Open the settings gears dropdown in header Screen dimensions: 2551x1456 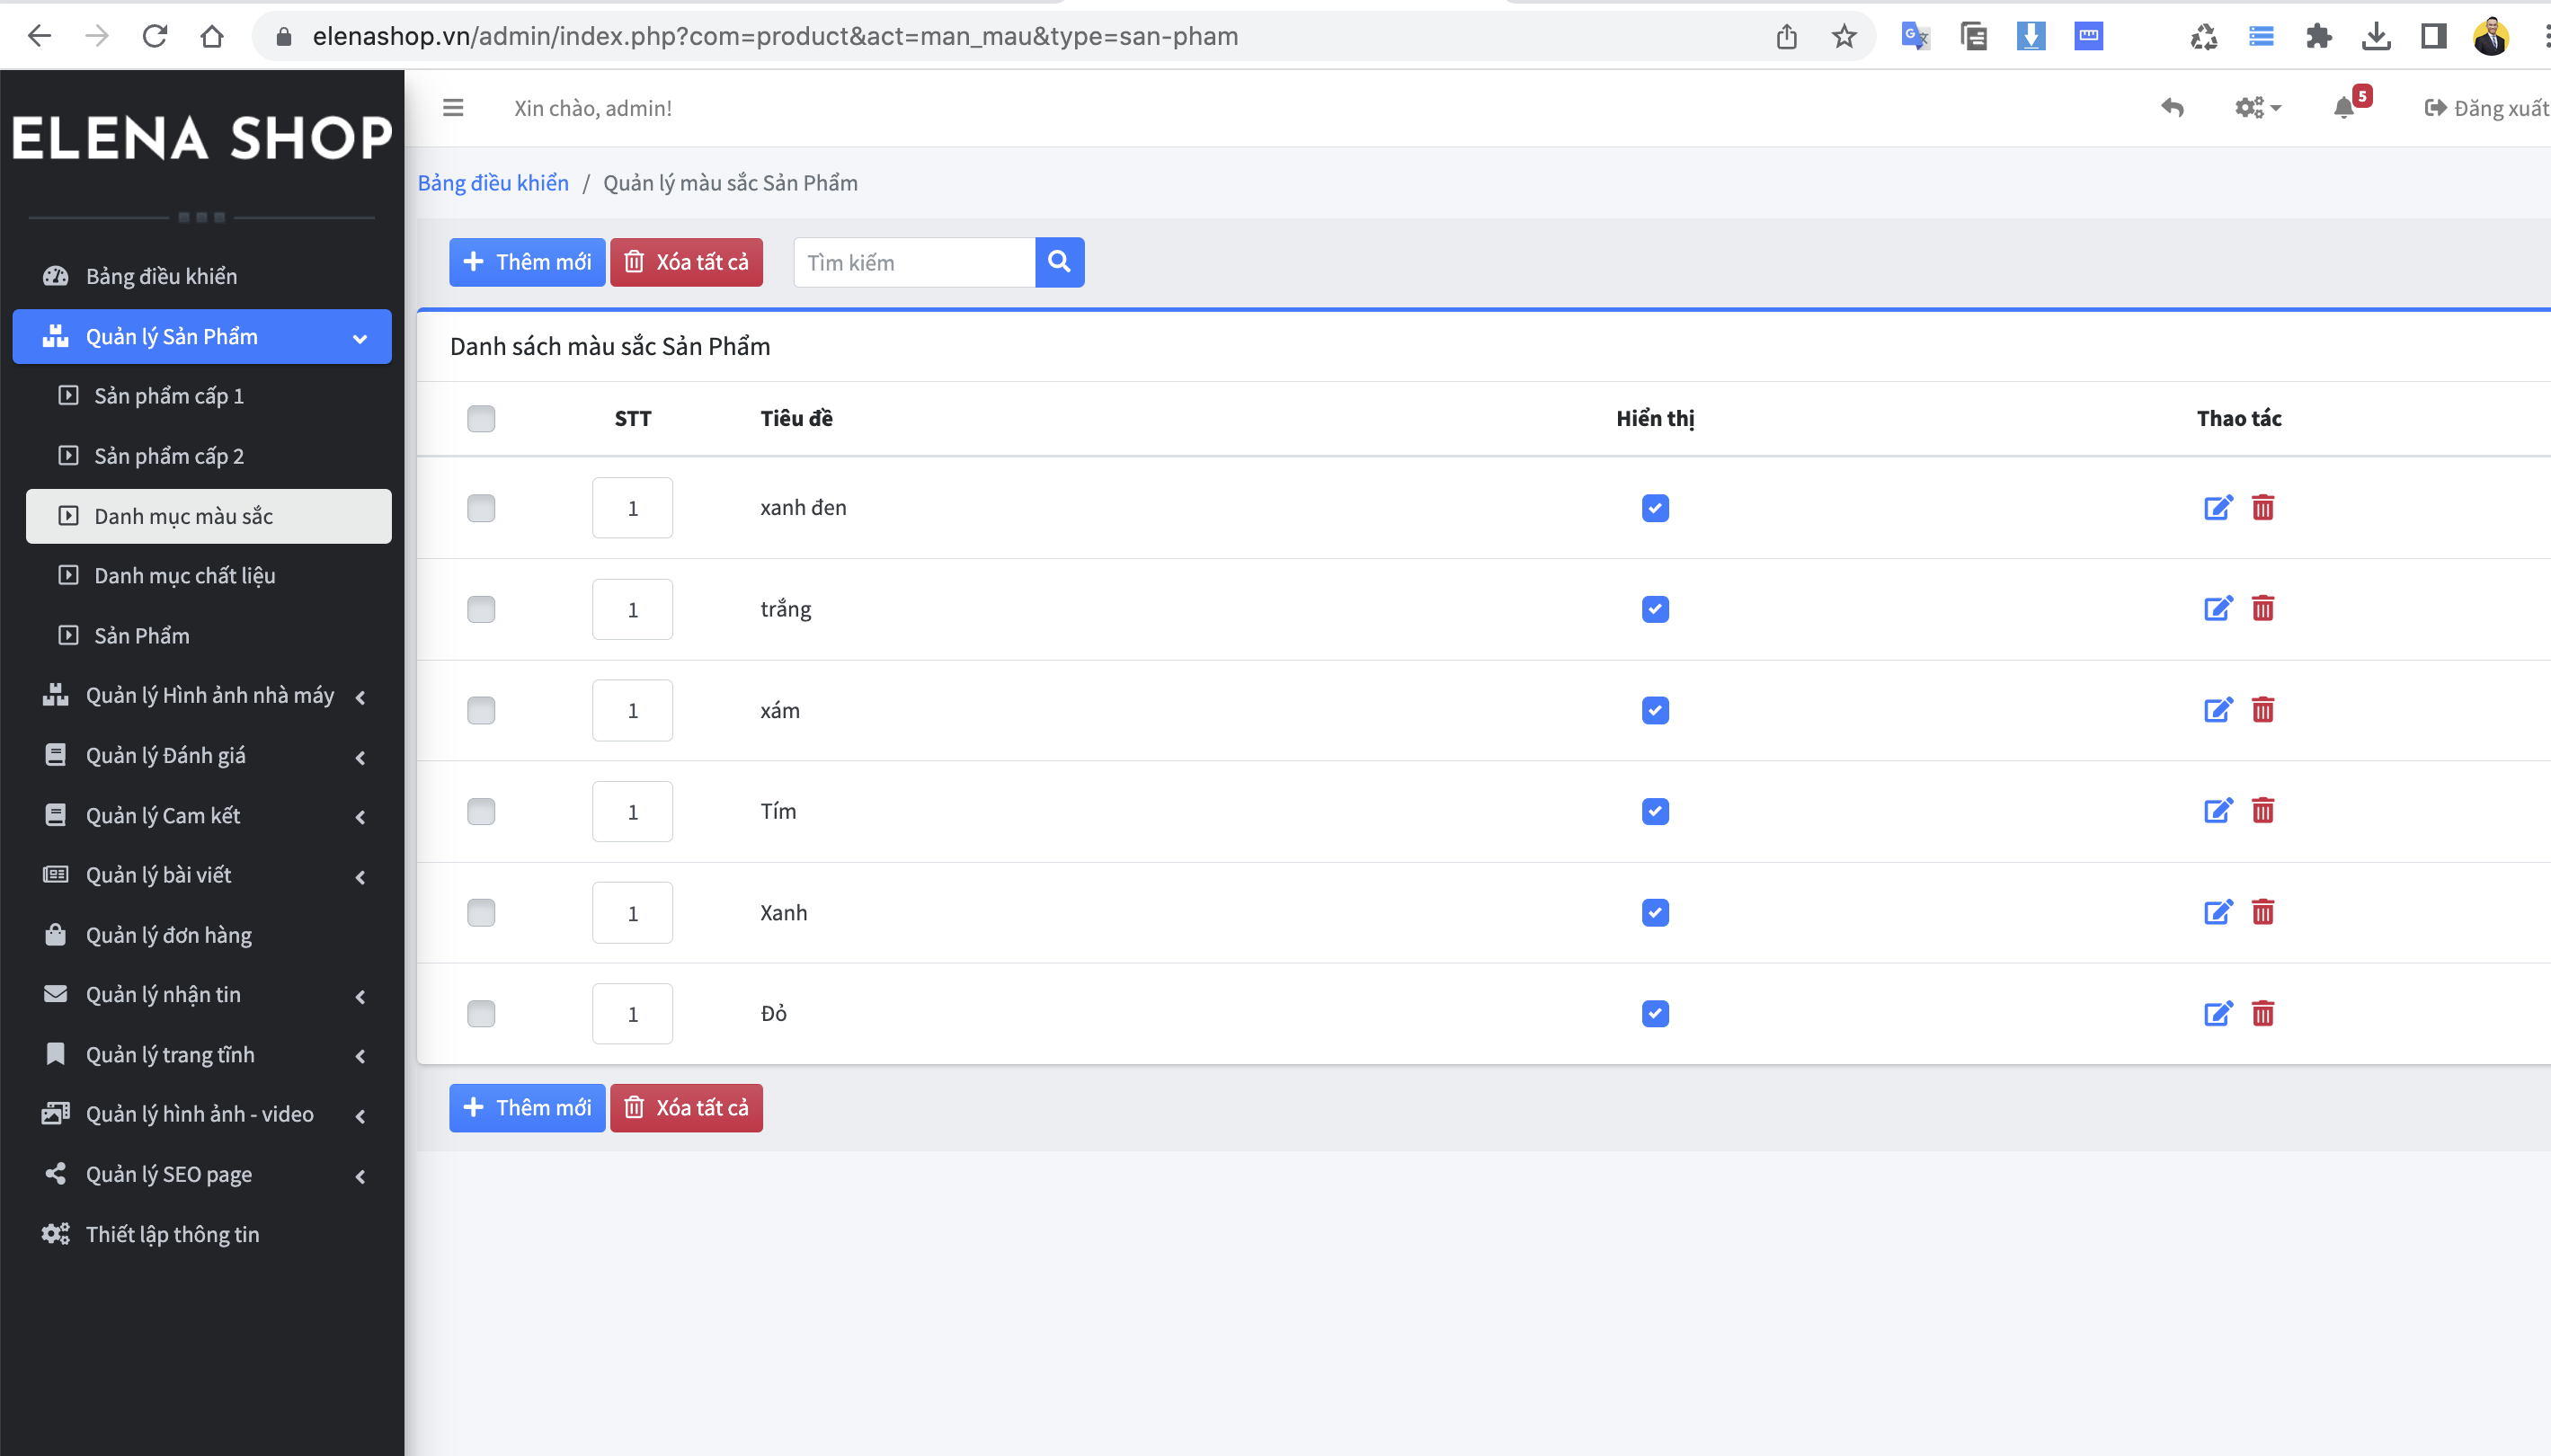[x=2256, y=108]
